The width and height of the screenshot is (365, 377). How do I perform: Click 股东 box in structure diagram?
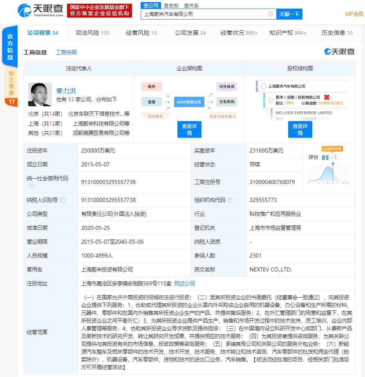point(152,87)
